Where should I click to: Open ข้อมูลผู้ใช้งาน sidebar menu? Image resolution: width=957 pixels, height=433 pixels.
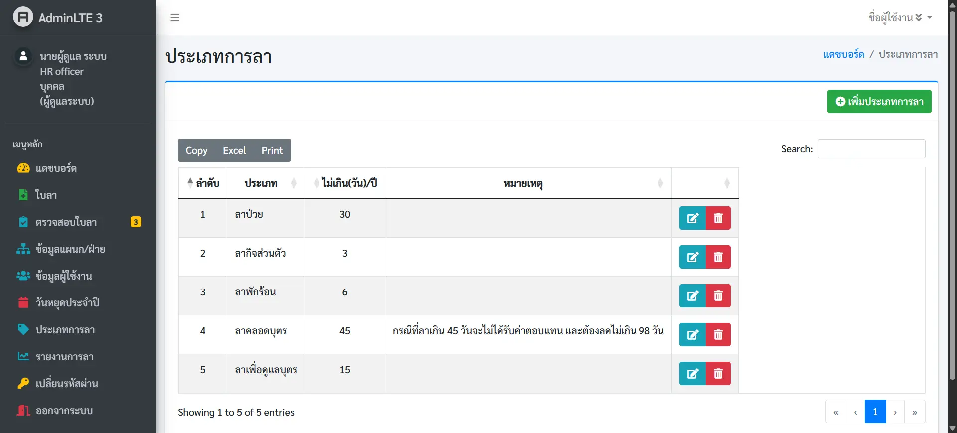coord(78,276)
